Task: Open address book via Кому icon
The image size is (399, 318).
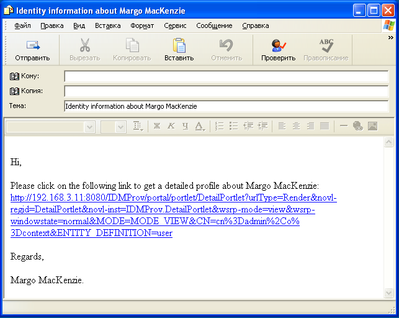Action: (15, 76)
